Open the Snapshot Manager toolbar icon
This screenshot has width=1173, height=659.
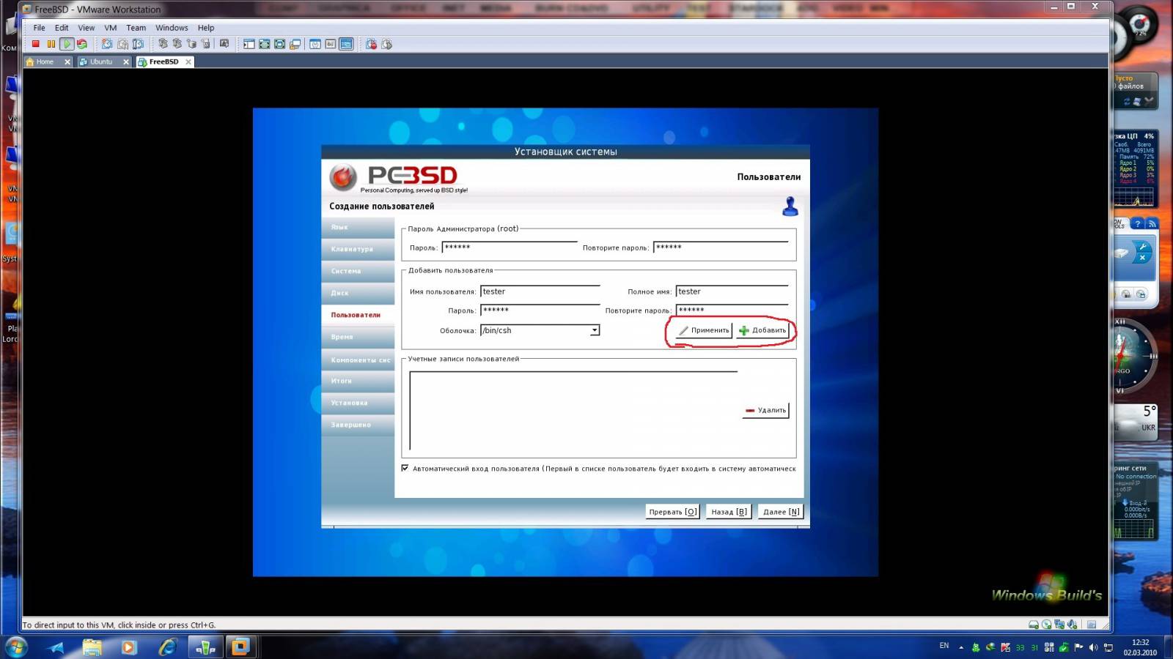139,44
